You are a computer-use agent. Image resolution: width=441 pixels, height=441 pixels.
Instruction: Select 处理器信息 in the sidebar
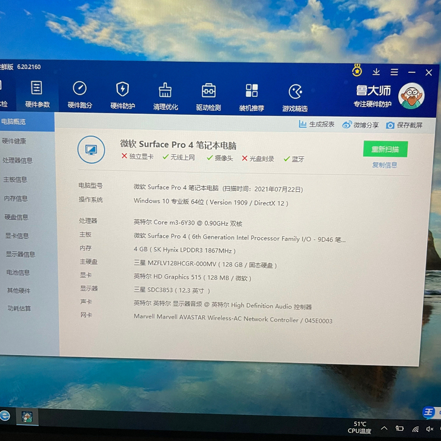click(x=18, y=161)
